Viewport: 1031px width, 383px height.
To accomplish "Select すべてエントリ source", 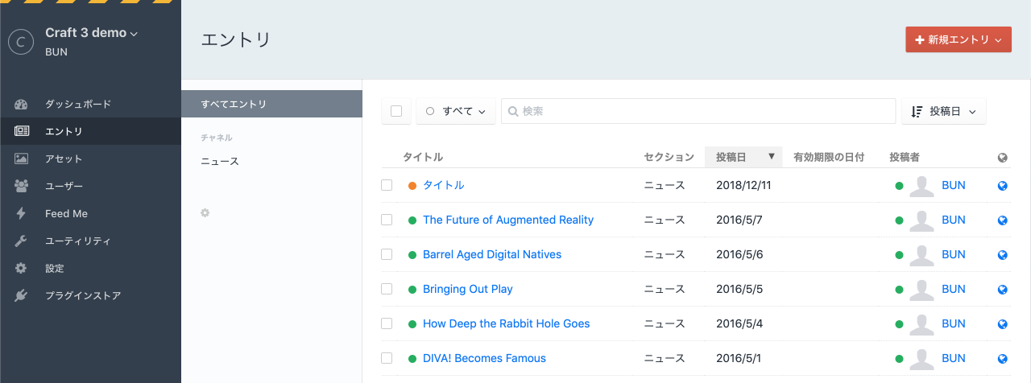I will pyautogui.click(x=271, y=104).
